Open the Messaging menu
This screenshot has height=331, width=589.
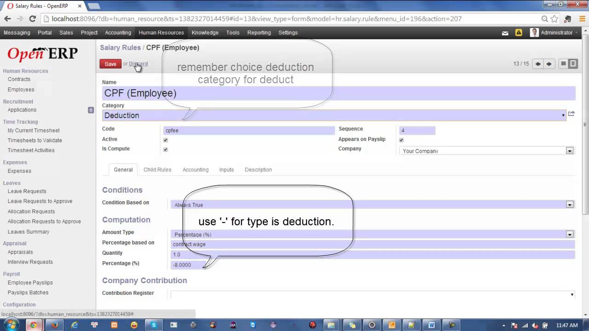(x=17, y=33)
